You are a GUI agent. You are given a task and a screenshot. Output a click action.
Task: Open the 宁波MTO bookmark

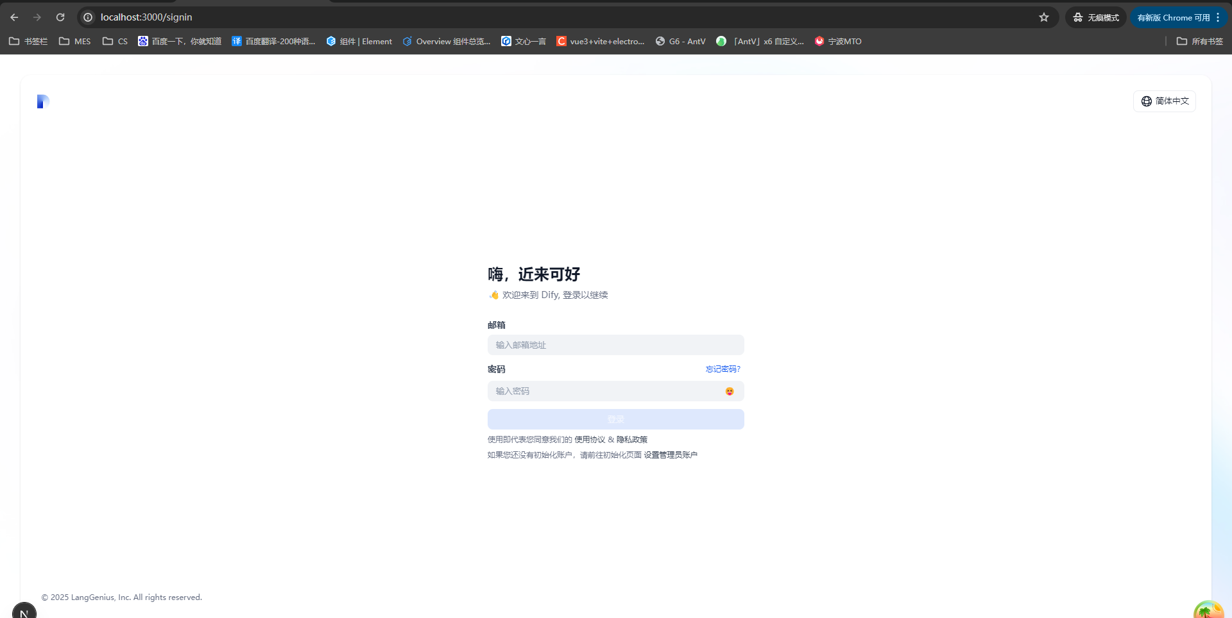838,41
